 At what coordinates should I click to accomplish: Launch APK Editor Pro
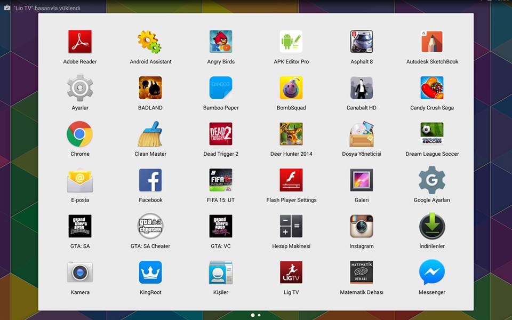pos(291,42)
